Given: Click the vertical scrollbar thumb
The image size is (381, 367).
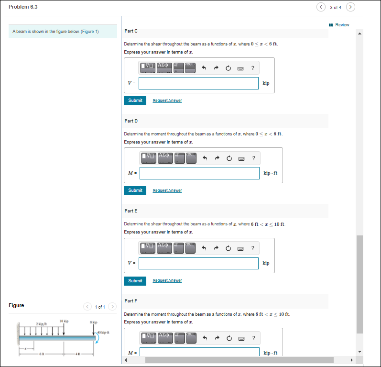Looking at the screenshot, I should click(359, 284).
